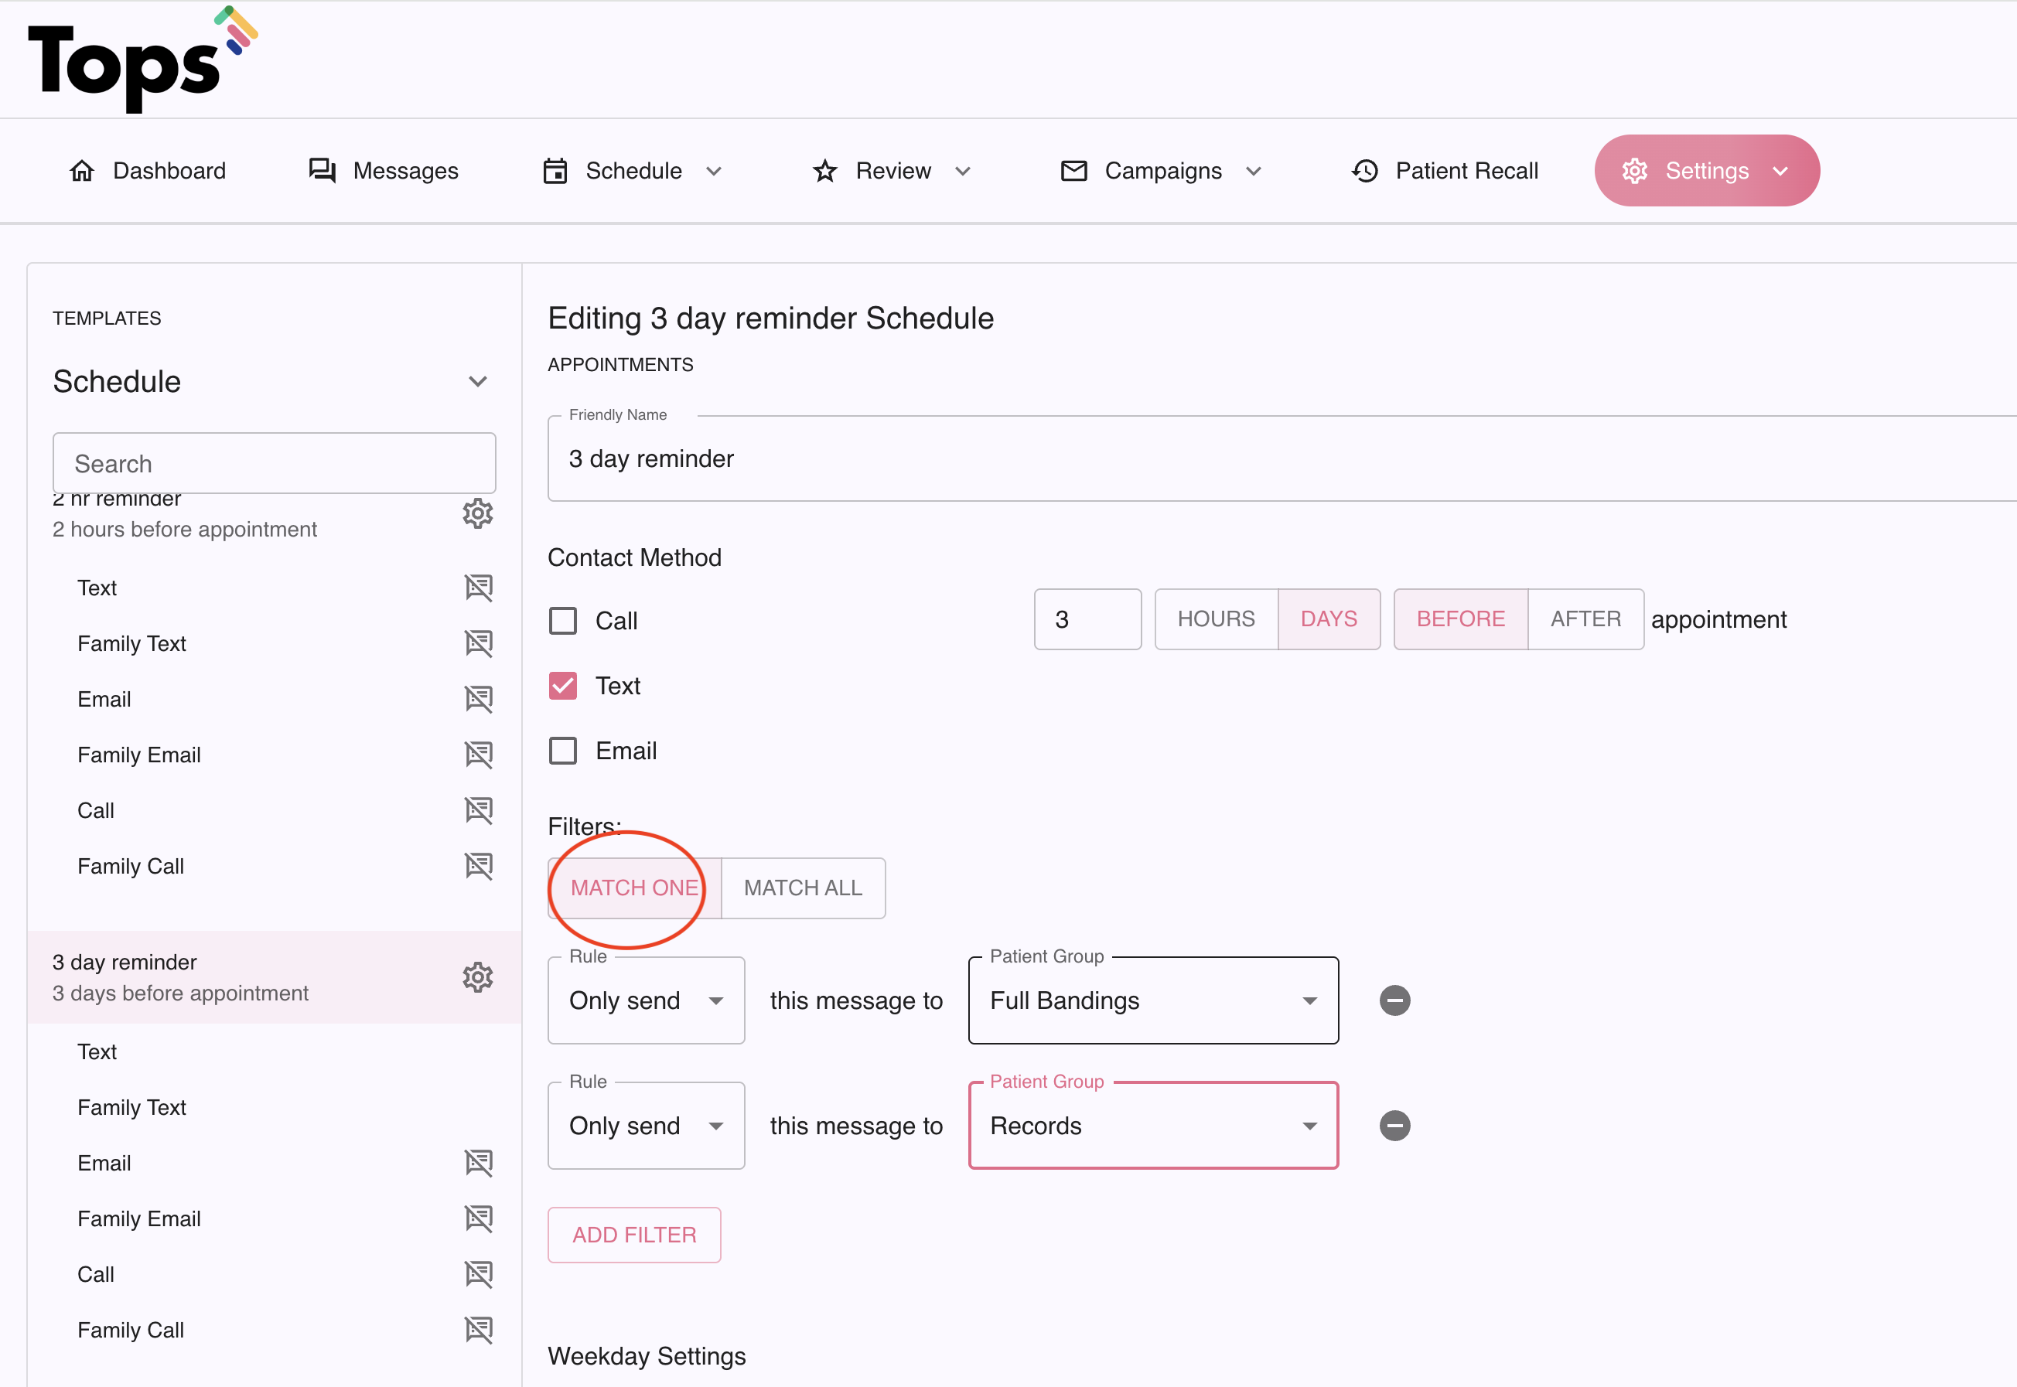
Task: Uncheck the Text contact method
Action: (562, 686)
